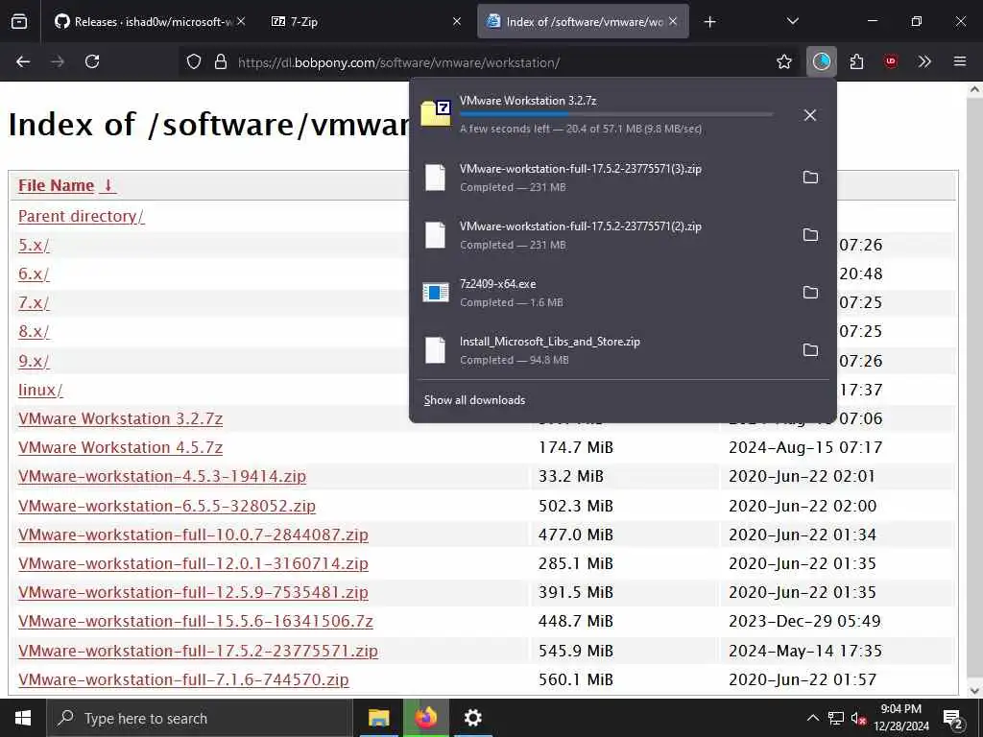The width and height of the screenshot is (983, 737).
Task: Click the page scrollbar down arrow
Action: 974,691
